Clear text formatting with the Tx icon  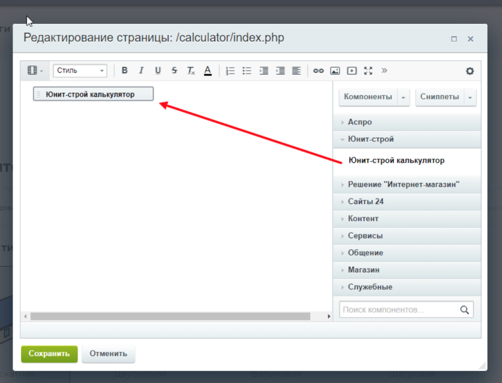(191, 70)
